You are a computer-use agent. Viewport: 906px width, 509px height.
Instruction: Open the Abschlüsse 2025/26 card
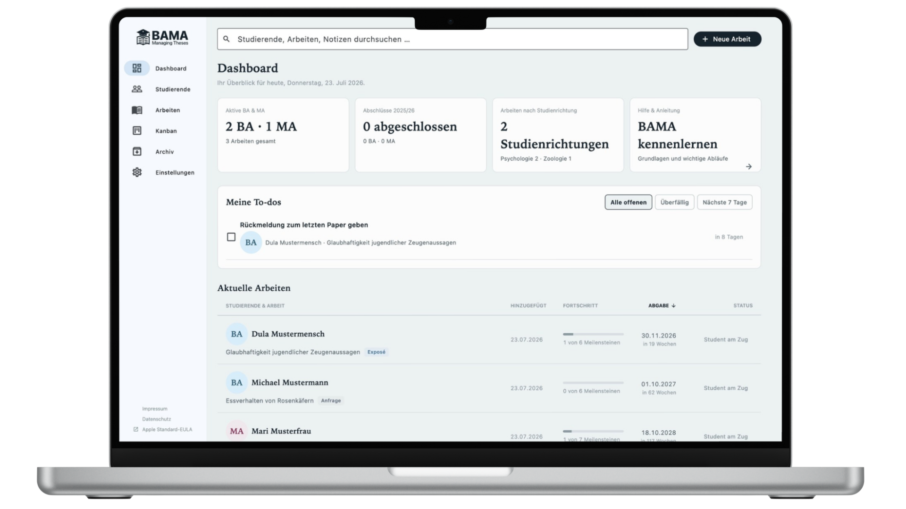coord(420,135)
